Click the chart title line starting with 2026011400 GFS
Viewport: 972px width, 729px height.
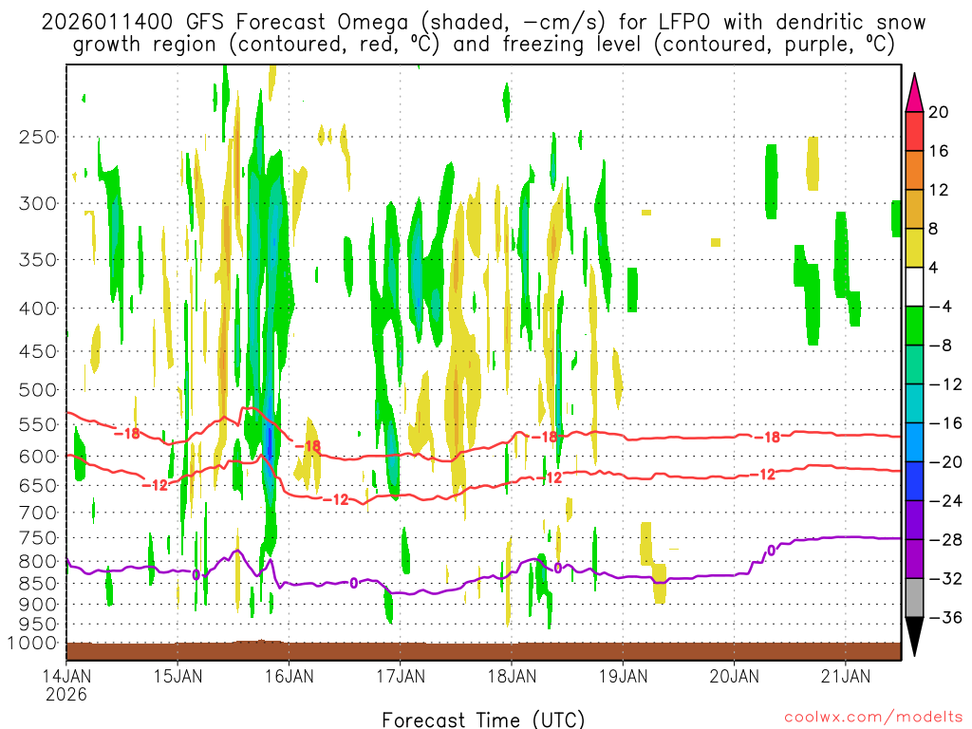[x=483, y=23]
